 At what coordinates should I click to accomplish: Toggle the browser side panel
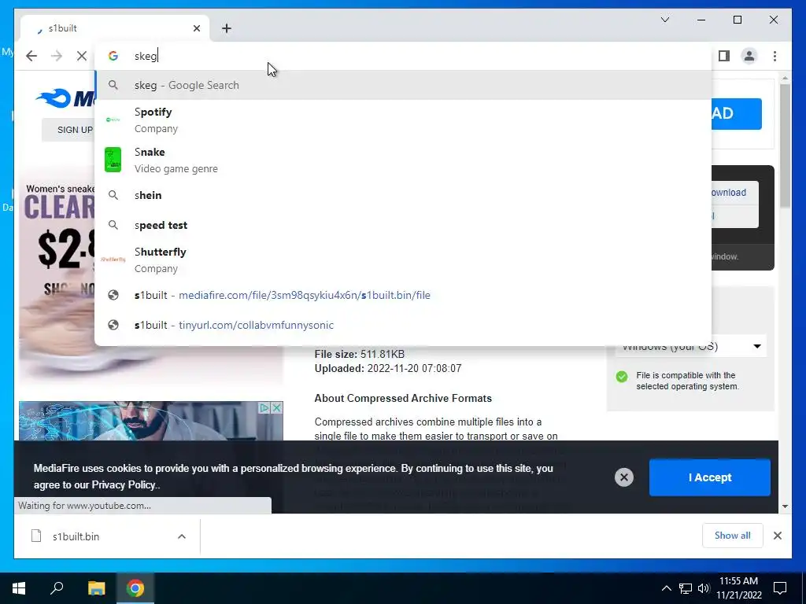724,56
